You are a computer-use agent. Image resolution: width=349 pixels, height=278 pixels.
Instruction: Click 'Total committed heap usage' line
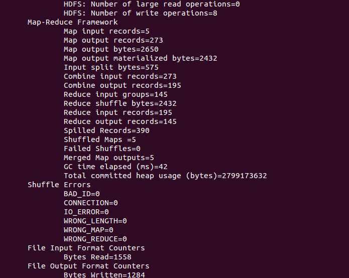pyautogui.click(x=165, y=176)
